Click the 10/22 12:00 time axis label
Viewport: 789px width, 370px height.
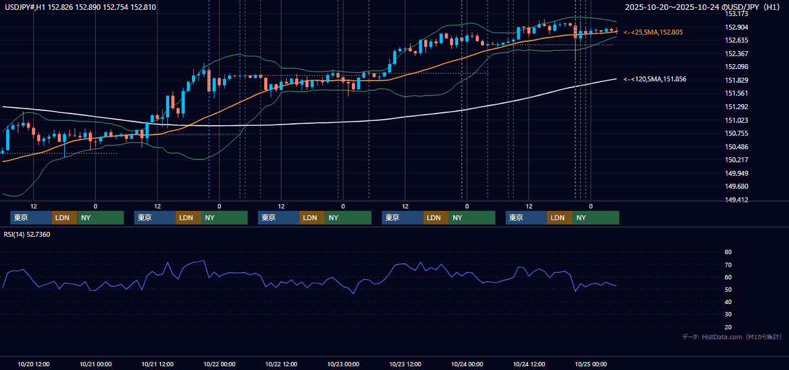coord(282,364)
